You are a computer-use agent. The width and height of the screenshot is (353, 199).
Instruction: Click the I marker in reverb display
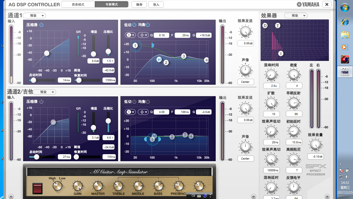(281, 54)
